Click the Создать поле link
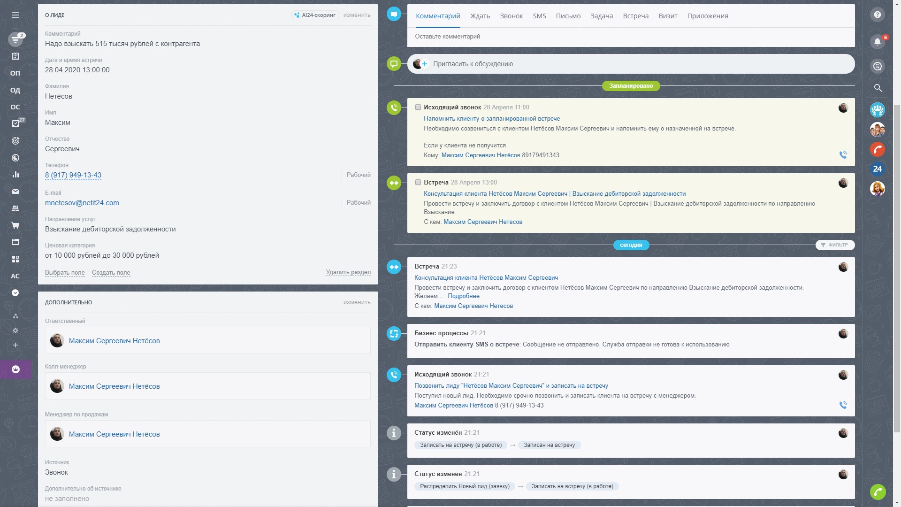Screen dimensions: 901x507 pos(111,273)
